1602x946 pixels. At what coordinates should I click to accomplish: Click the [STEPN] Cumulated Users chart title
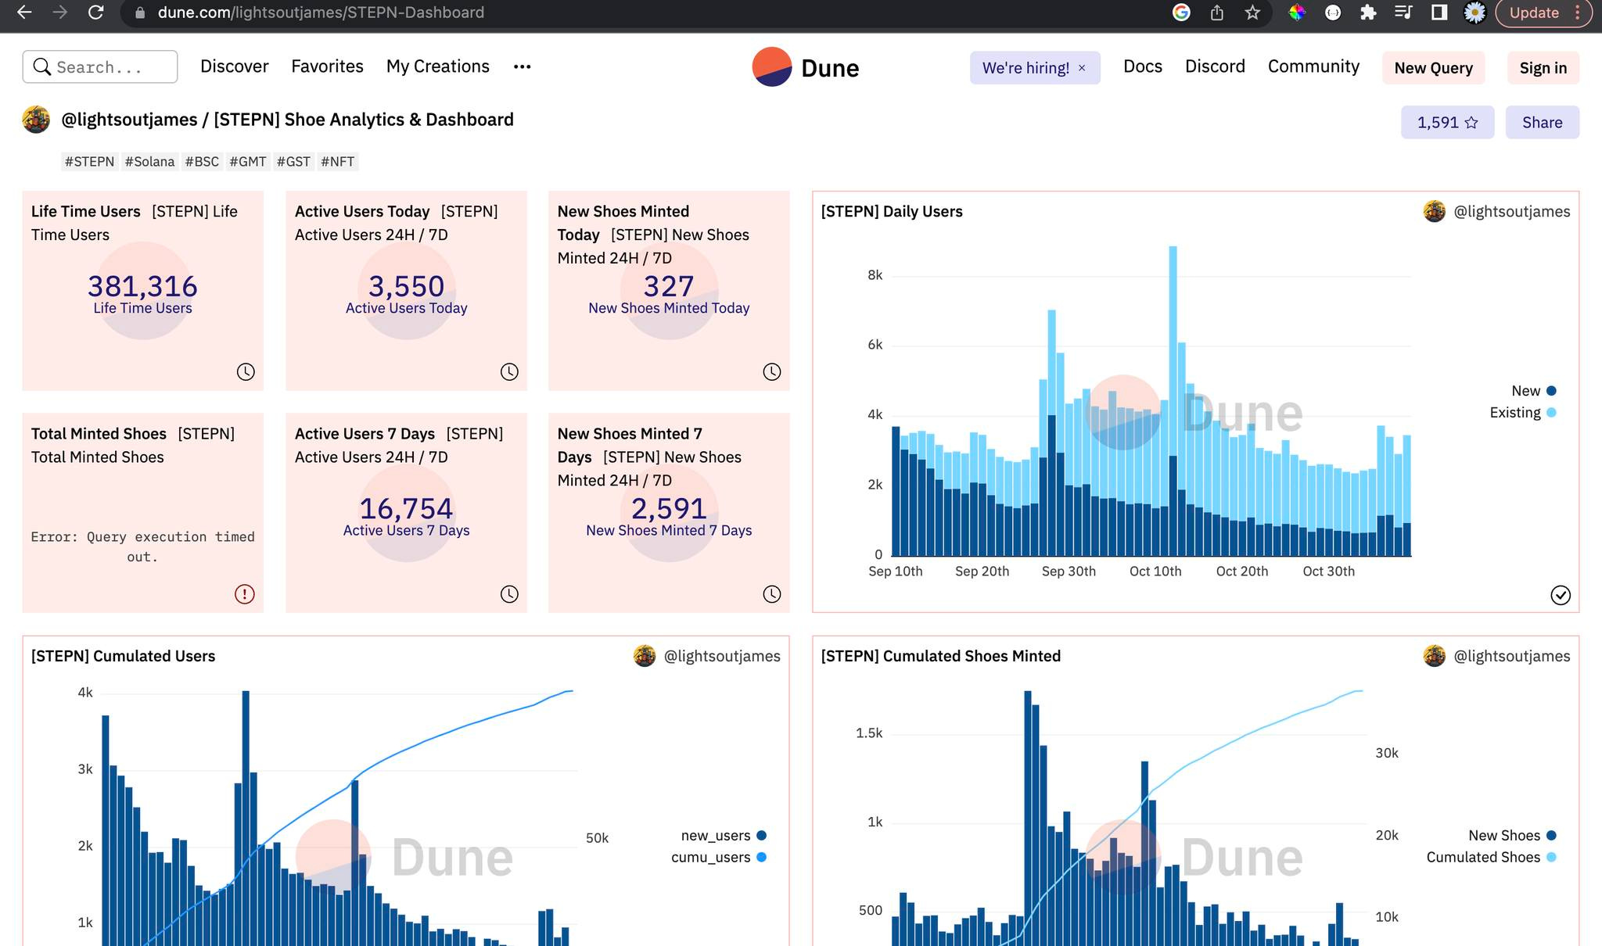123,656
